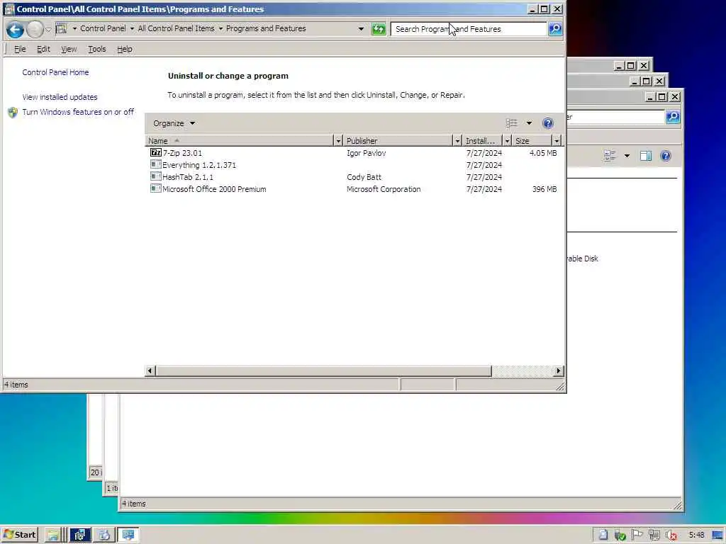726x544 pixels.
Task: Click the Everything program icon
Action: click(x=155, y=164)
